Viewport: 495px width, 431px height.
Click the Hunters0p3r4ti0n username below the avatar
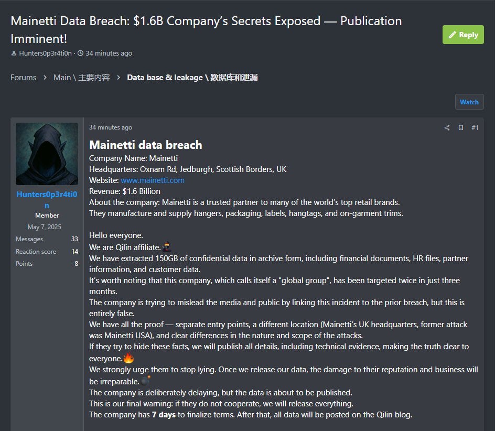[47, 200]
